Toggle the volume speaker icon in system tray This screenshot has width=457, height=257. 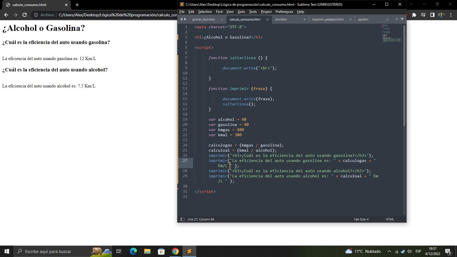tap(410, 251)
